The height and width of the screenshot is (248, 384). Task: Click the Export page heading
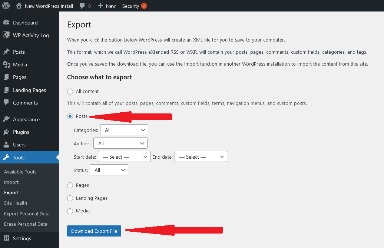tap(79, 25)
